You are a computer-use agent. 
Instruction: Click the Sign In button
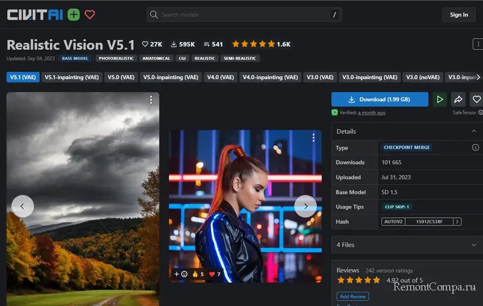(458, 14)
